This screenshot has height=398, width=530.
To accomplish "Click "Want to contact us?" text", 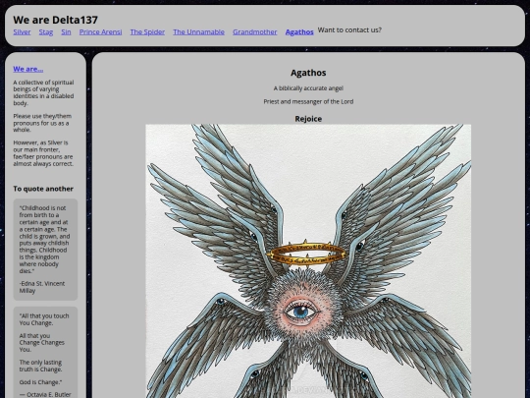I will [x=349, y=30].
